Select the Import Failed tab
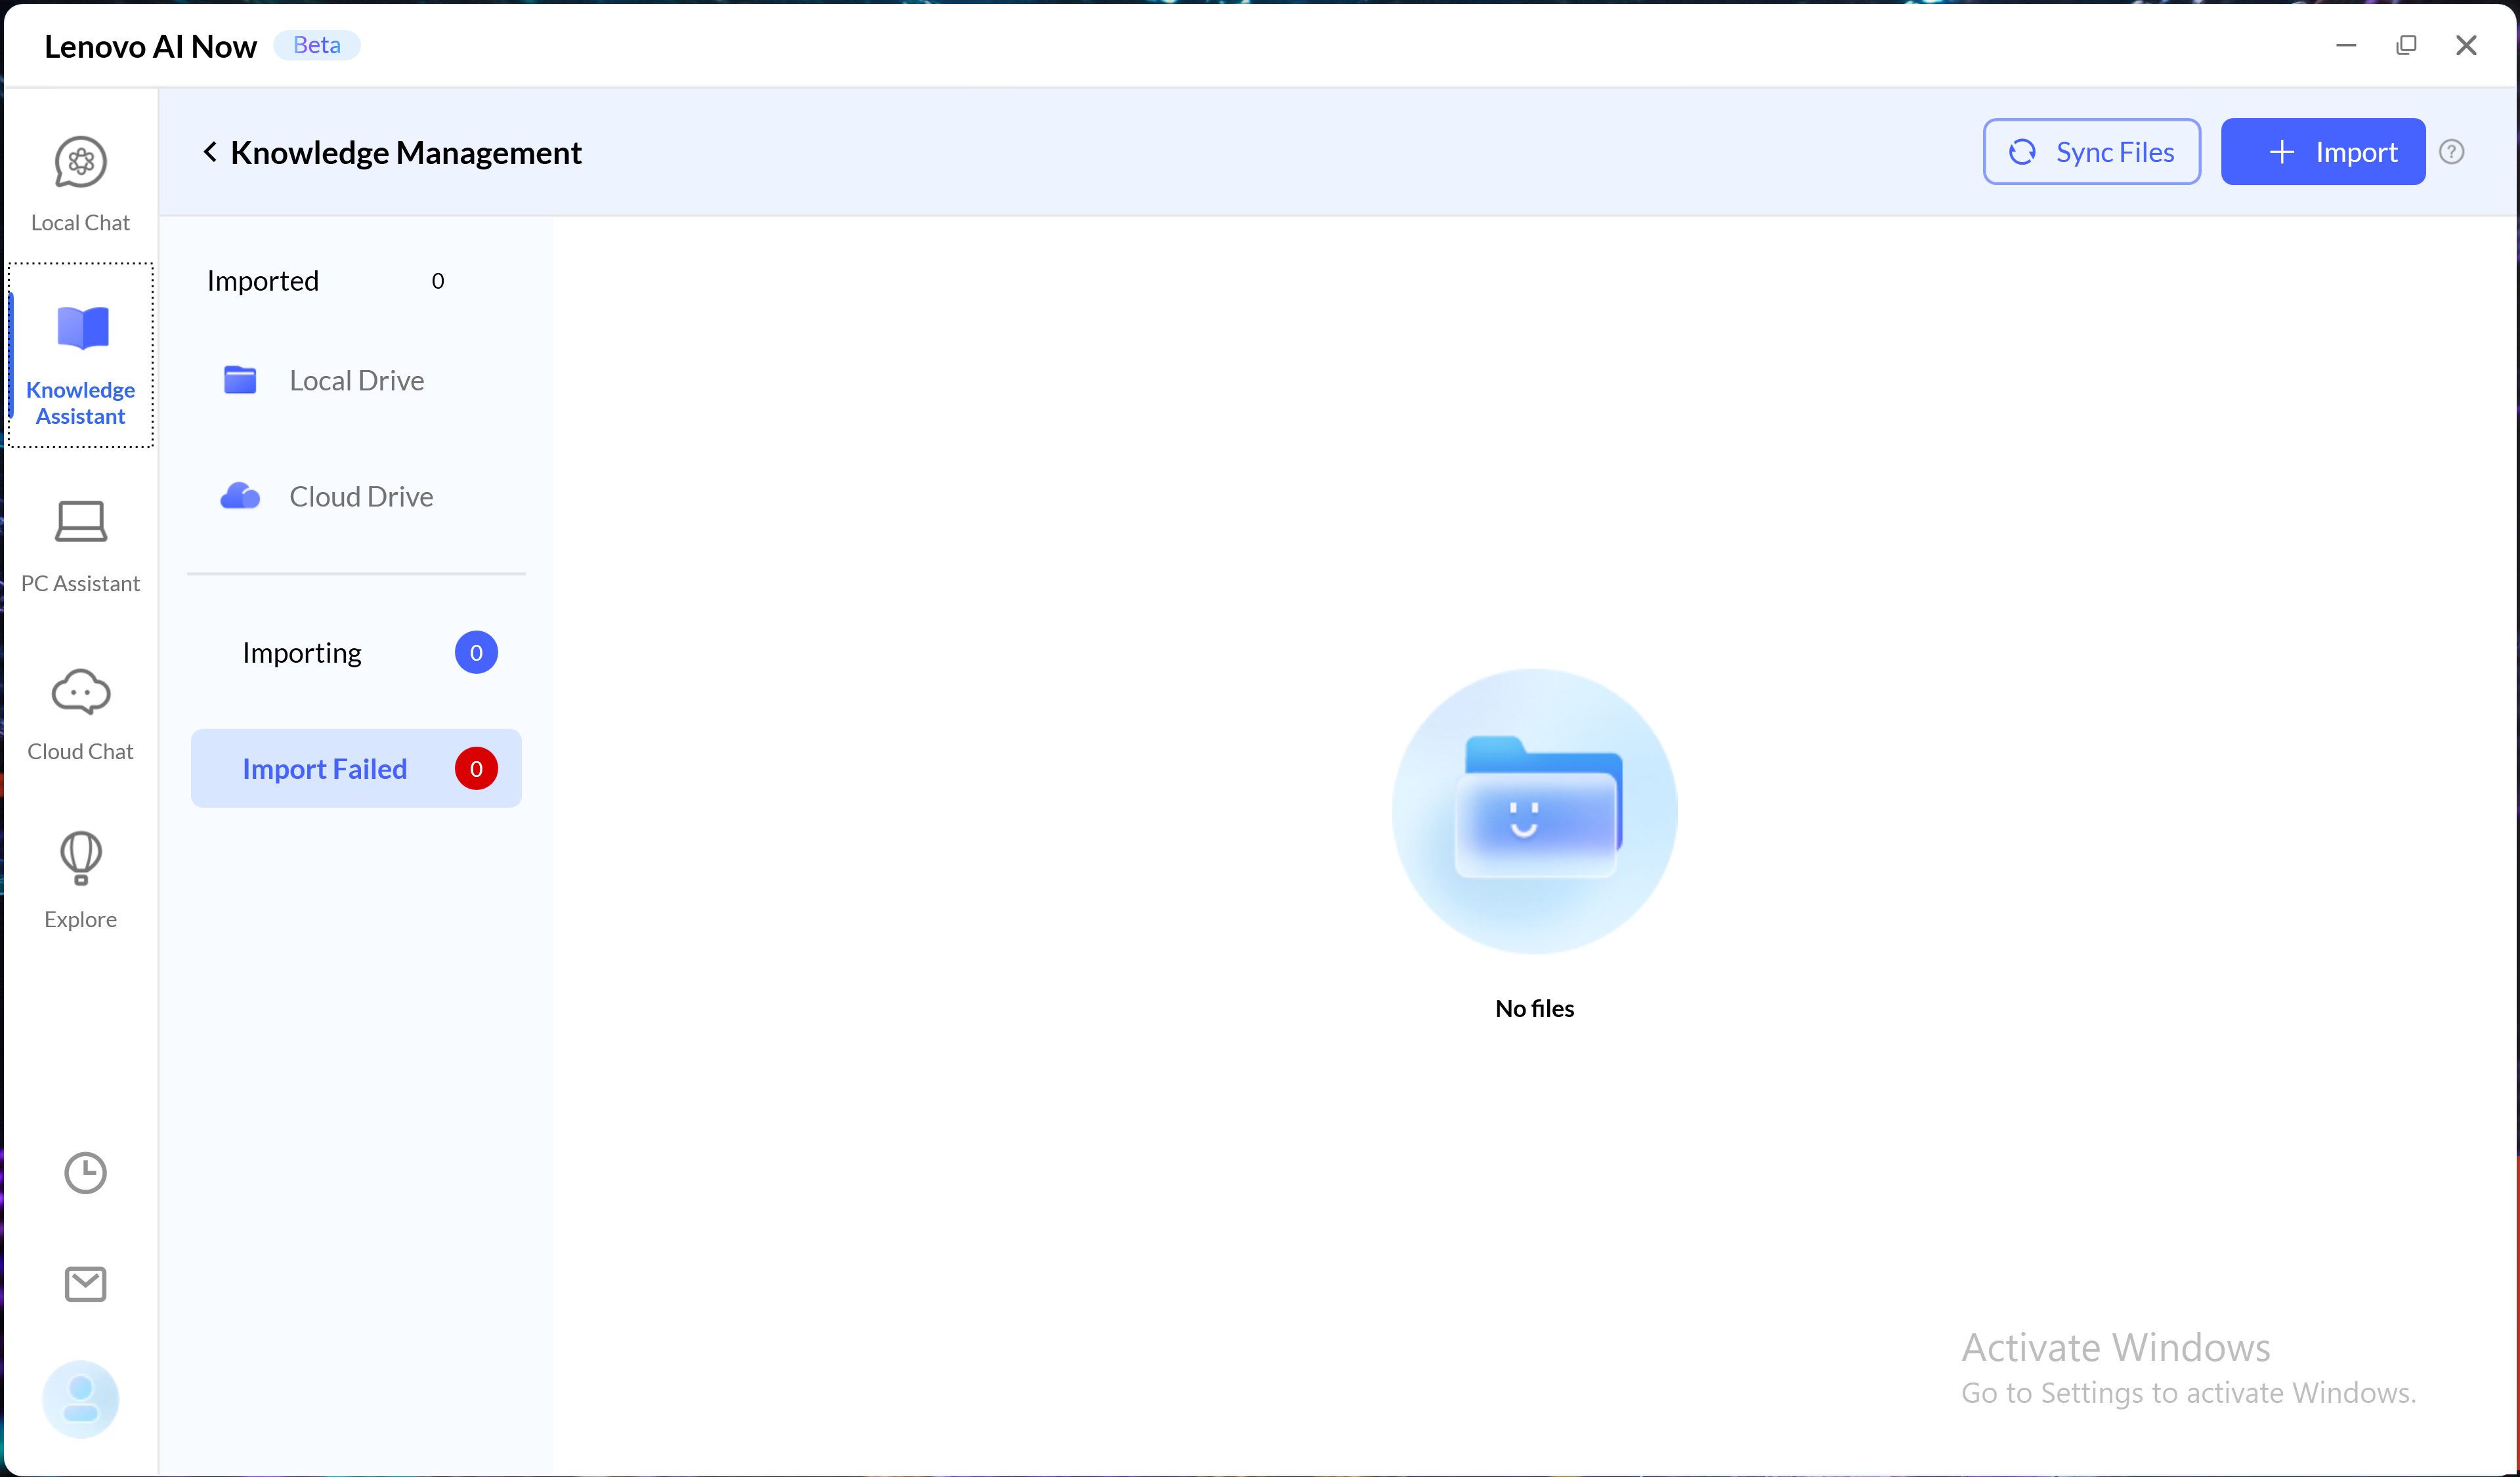 325,768
